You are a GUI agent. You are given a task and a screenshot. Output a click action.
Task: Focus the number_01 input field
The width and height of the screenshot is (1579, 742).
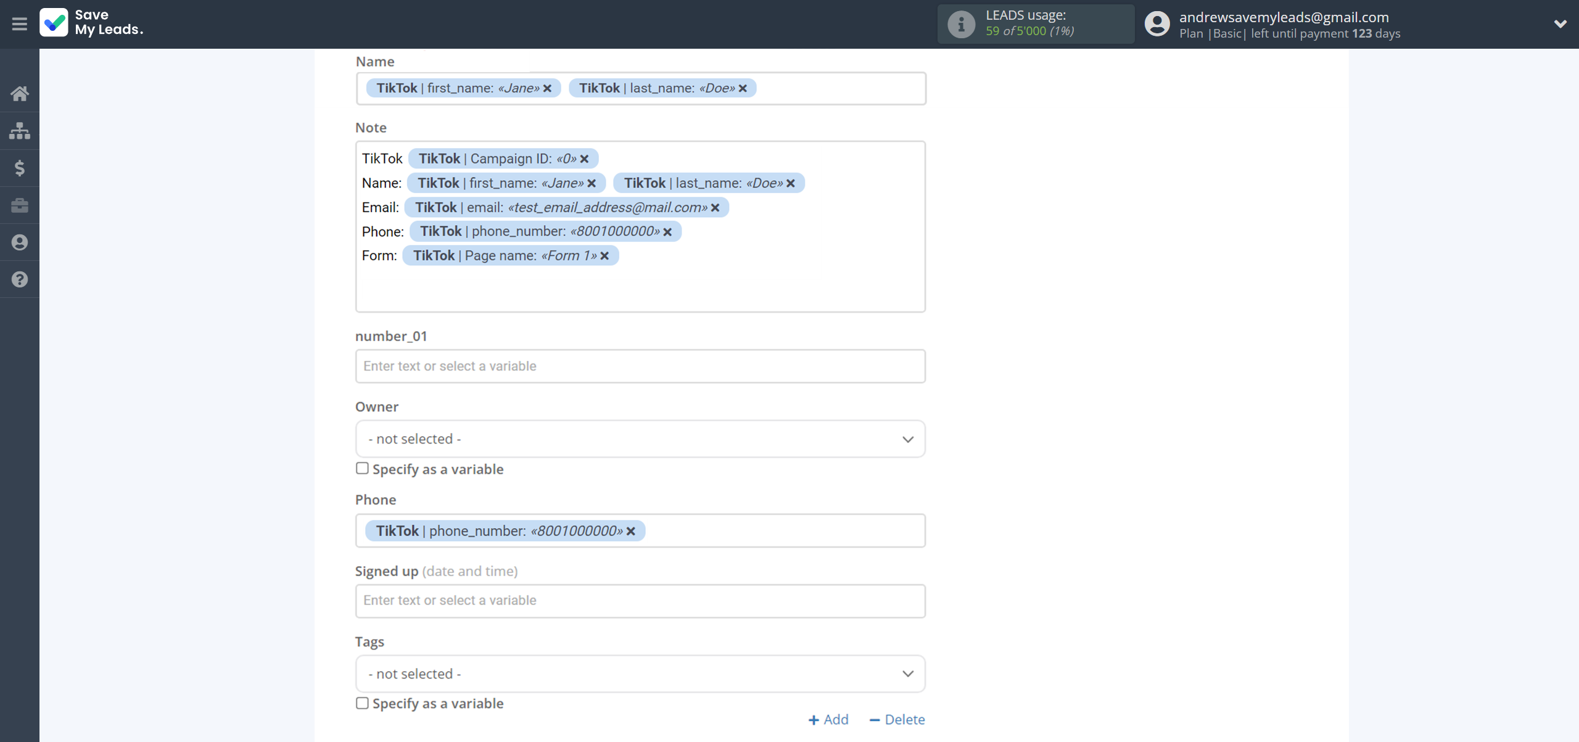(640, 366)
